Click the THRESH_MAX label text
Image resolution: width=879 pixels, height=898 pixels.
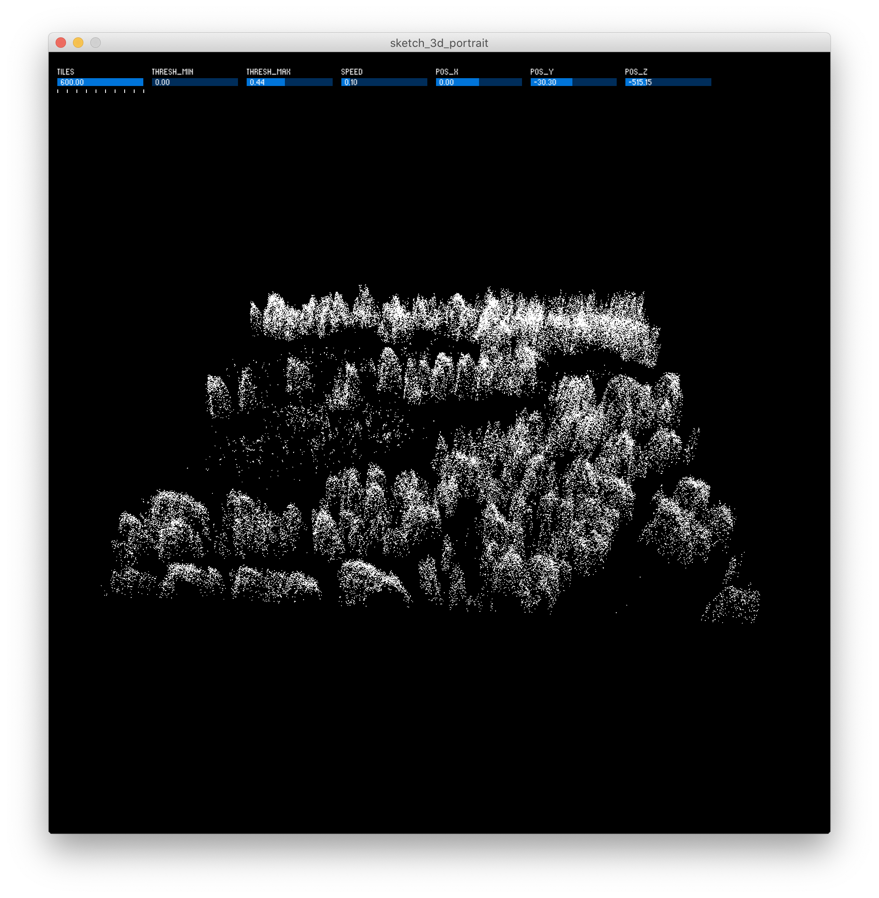click(268, 72)
